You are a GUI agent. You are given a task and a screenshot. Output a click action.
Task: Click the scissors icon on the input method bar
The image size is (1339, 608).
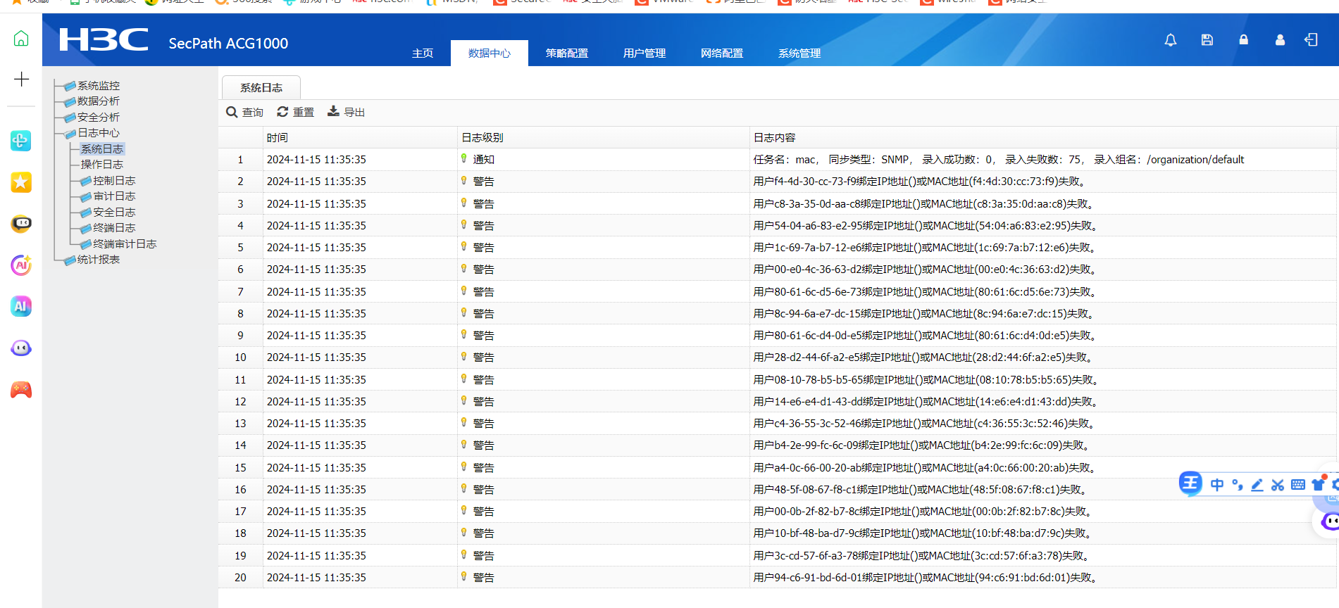pos(1278,485)
